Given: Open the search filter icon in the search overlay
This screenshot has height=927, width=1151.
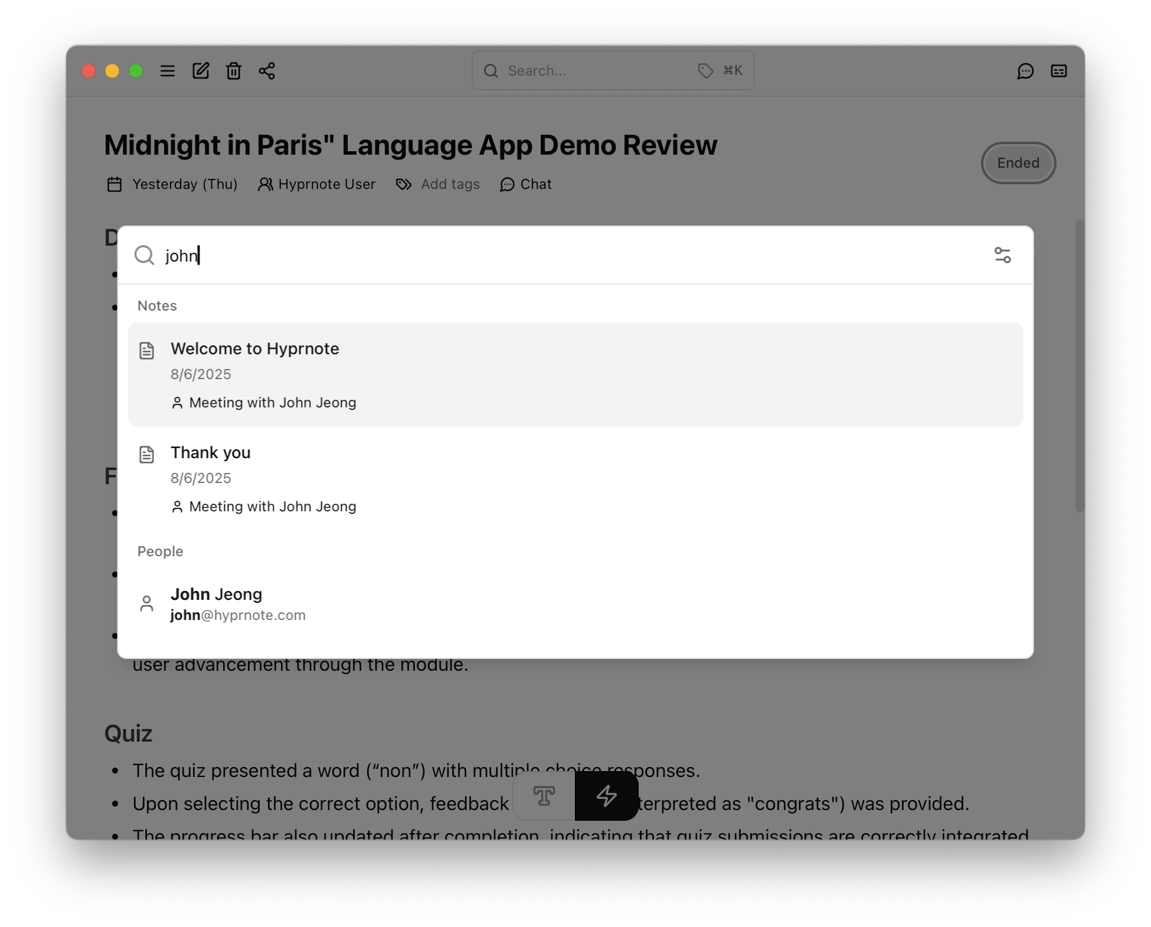Looking at the screenshot, I should (x=1003, y=255).
